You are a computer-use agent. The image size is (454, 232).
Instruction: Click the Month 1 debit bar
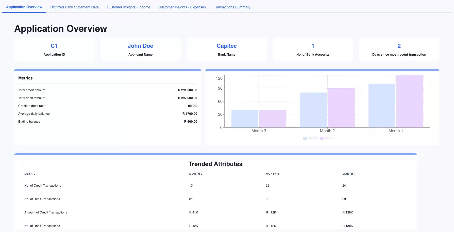(x=410, y=101)
